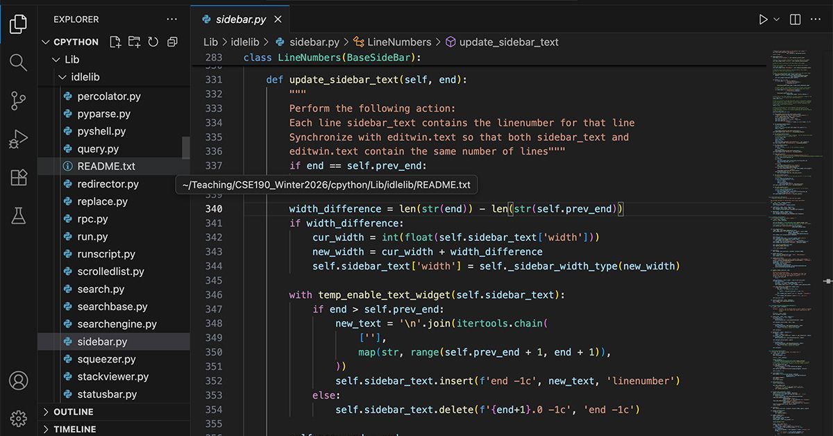
Task: Click the New File icon in Explorer
Action: (115, 42)
